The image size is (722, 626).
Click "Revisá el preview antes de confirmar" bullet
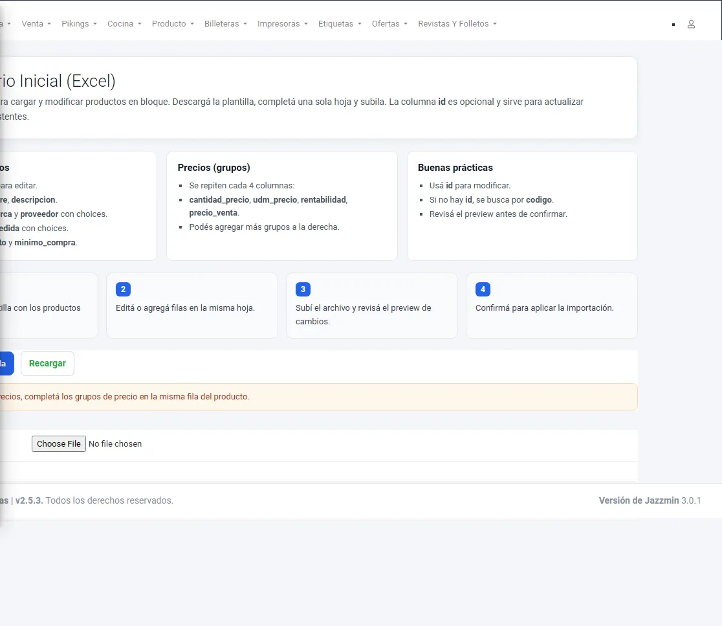pos(498,214)
